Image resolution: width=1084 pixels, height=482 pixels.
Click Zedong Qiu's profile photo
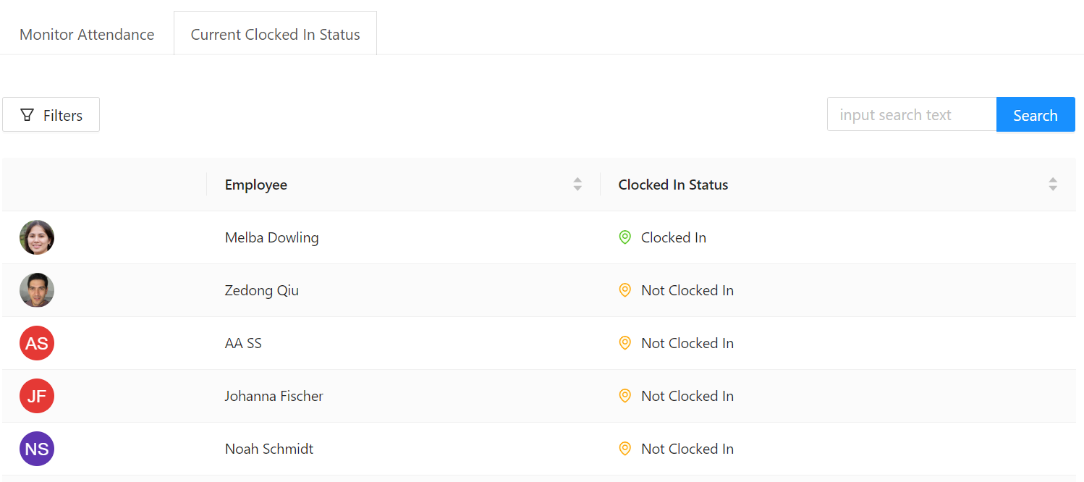tap(37, 290)
